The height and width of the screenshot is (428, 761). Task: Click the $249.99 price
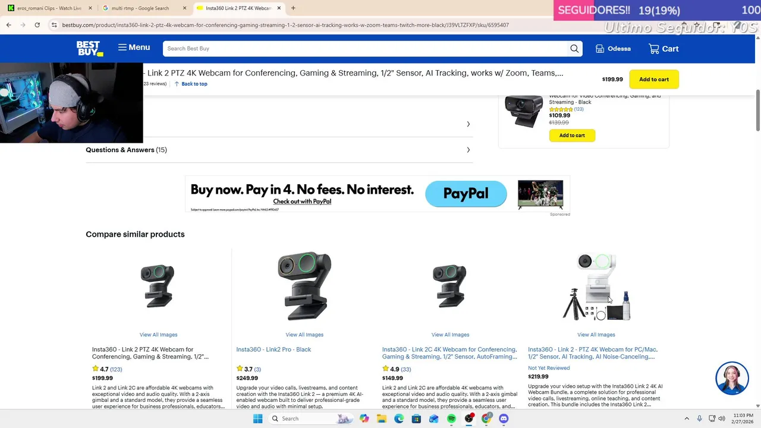[247, 378]
